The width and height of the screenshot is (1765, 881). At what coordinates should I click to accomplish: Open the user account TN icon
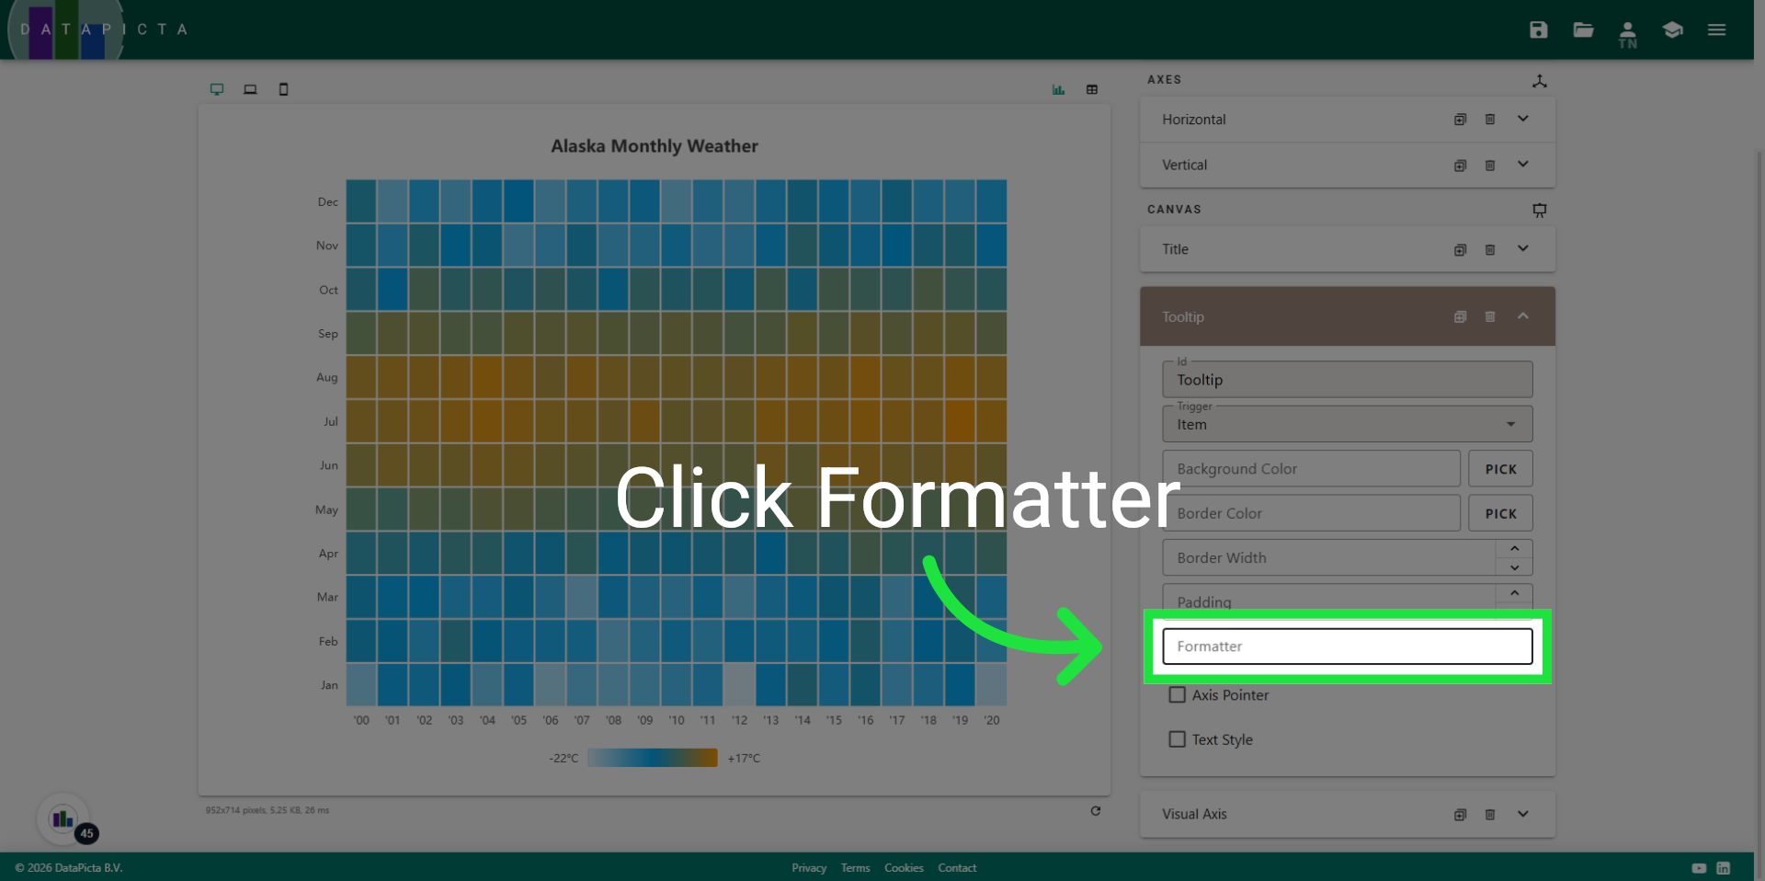(x=1627, y=35)
